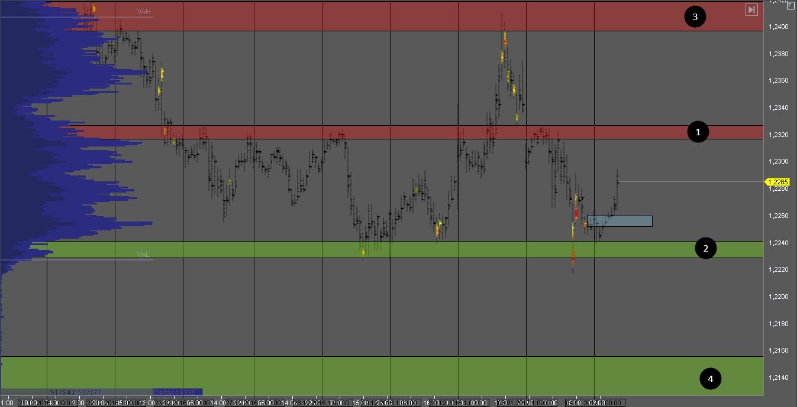This screenshot has height=407, width=797.
Task: Click the black circle marker numbered 3
Action: click(x=695, y=17)
